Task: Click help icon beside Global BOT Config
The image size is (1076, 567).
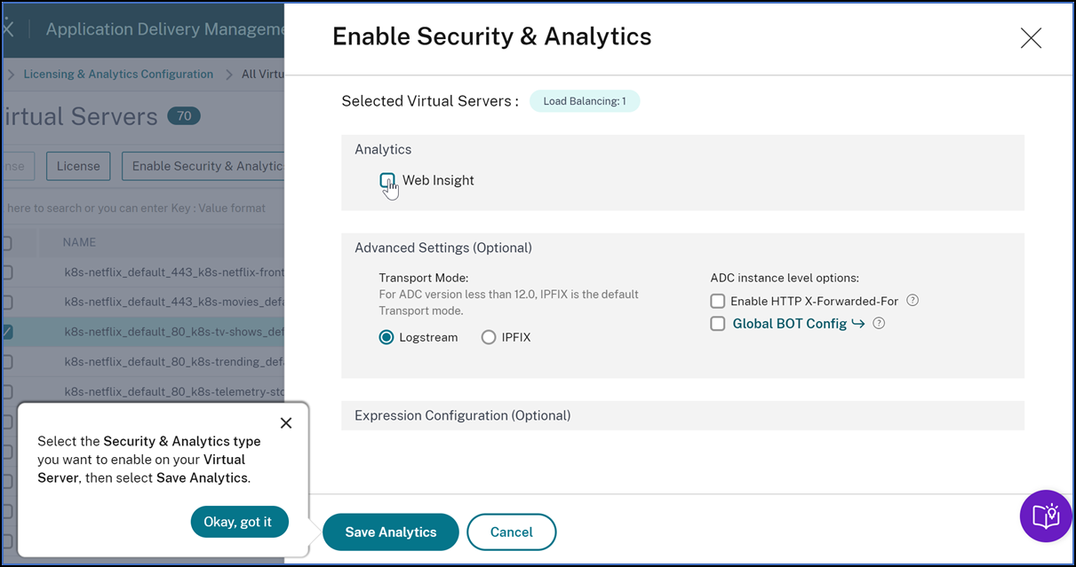Action: [879, 324]
